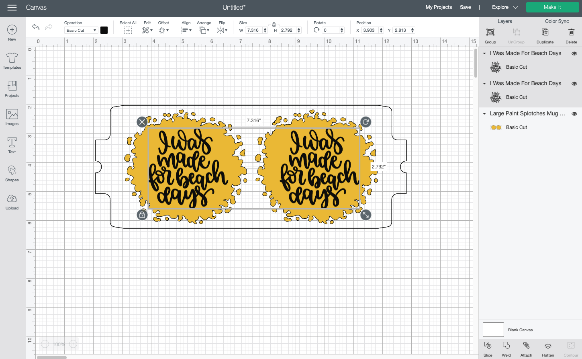Image resolution: width=582 pixels, height=359 pixels.
Task: Open the Arrange options
Action: [204, 30]
